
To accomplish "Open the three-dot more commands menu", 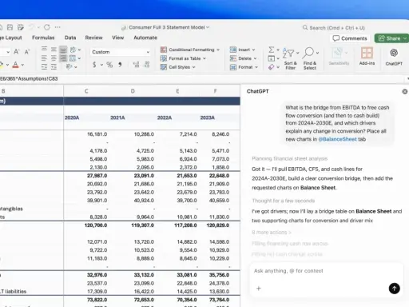I will coord(58,27).
